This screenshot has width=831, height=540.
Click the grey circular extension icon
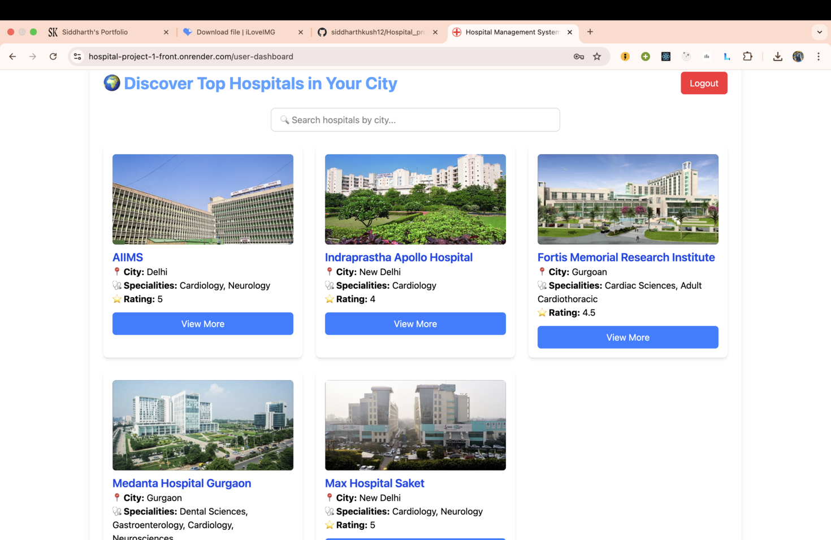tap(686, 56)
